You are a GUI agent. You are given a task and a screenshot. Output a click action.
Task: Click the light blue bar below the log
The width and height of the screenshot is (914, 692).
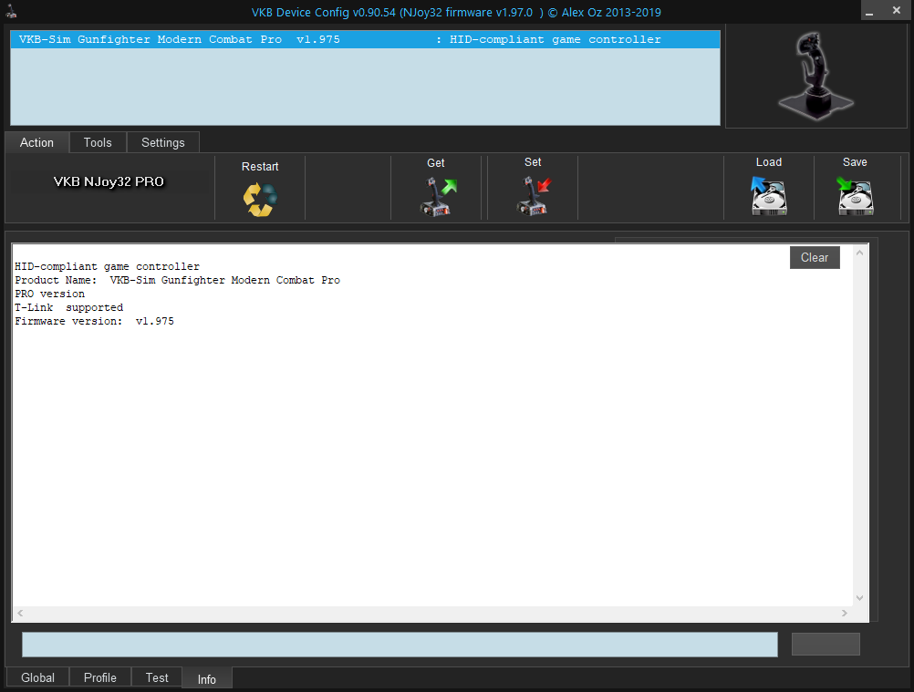400,645
